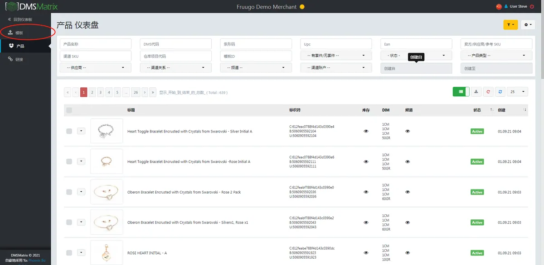Open the yellow filter funnel dropdown
Screen dimensions: 544x265
510,25
